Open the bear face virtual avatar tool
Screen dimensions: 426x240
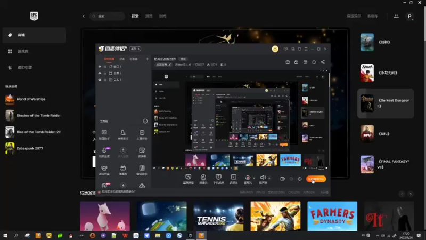coord(104,170)
